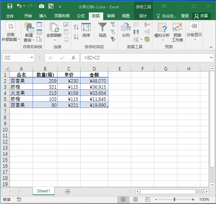216x204 pixels.
Task: Click the Share (共享) button
Action: [x=201, y=16]
